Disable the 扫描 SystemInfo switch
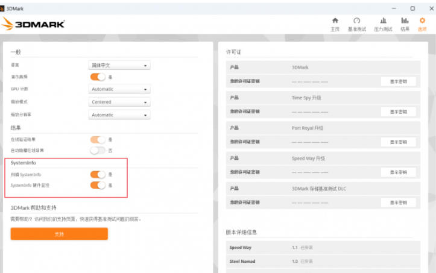Viewport: 436px width, 273px height. click(x=98, y=174)
